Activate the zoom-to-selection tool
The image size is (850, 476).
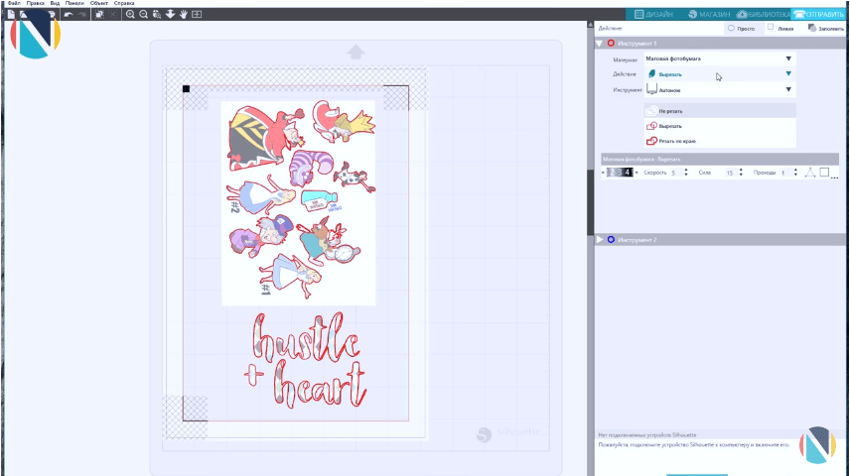157,14
